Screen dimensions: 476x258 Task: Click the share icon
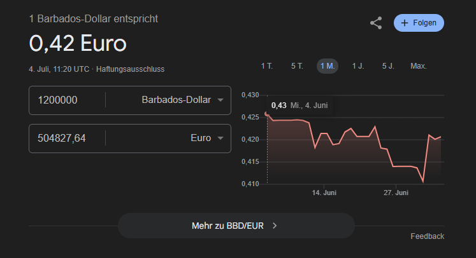pyautogui.click(x=376, y=23)
